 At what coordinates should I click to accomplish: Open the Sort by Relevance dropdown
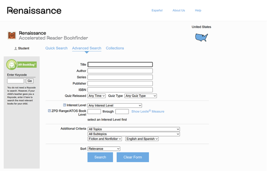coord(104,149)
